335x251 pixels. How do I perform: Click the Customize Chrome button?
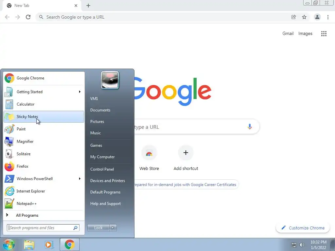[x=303, y=228]
